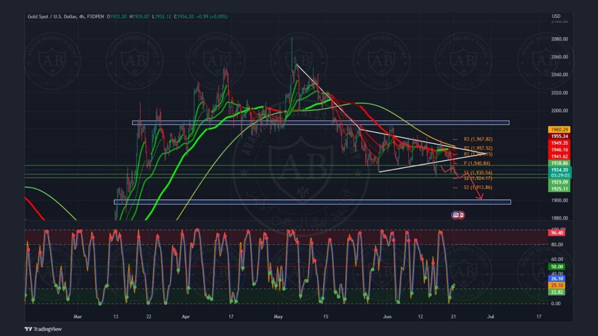Screen dimensions: 598x336
Task: Select the upper resistance zone rectangle near 1987
Action: 321,123
